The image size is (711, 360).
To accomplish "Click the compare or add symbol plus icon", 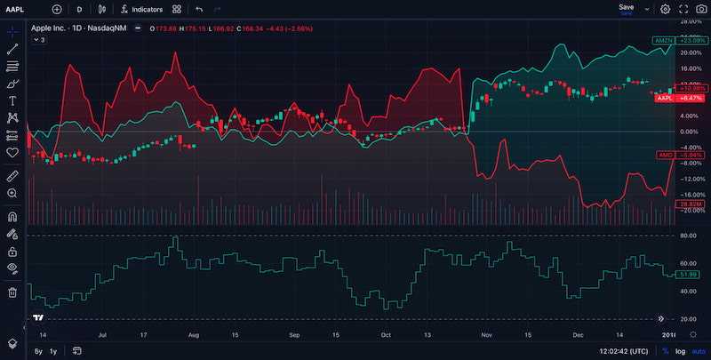I will [x=57, y=9].
